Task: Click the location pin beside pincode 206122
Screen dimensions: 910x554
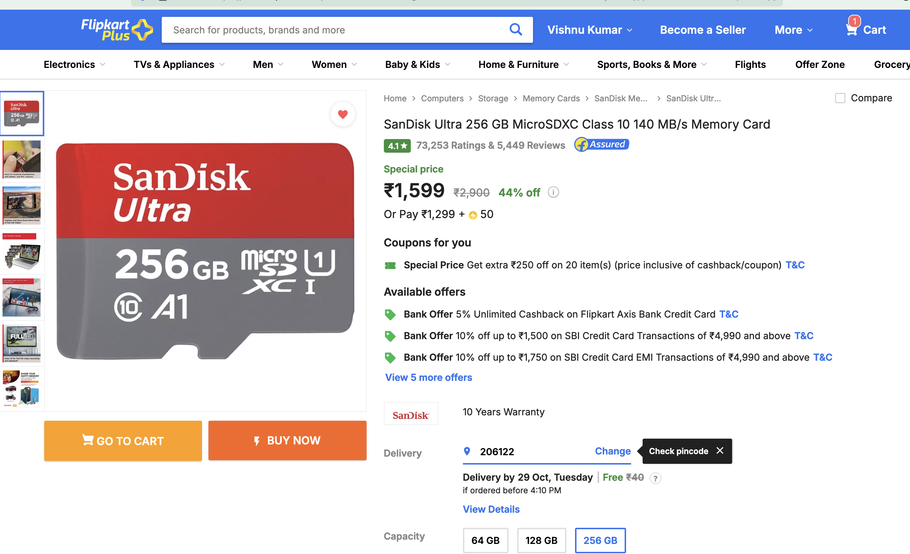Action: (x=467, y=451)
